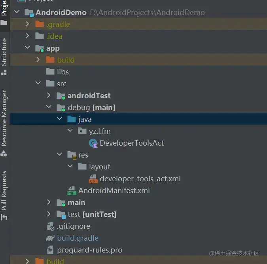
Task: Select the layout folder label
Action: pos(100,167)
